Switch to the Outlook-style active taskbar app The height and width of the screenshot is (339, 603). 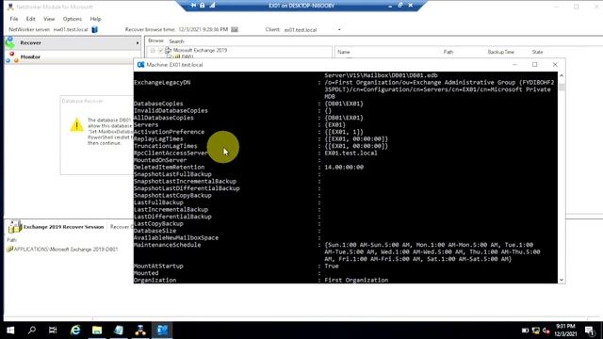[x=162, y=331]
